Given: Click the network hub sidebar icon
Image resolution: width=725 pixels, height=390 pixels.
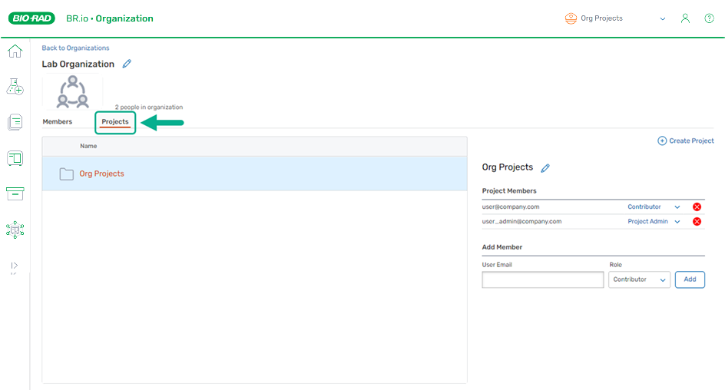Looking at the screenshot, I should (15, 230).
